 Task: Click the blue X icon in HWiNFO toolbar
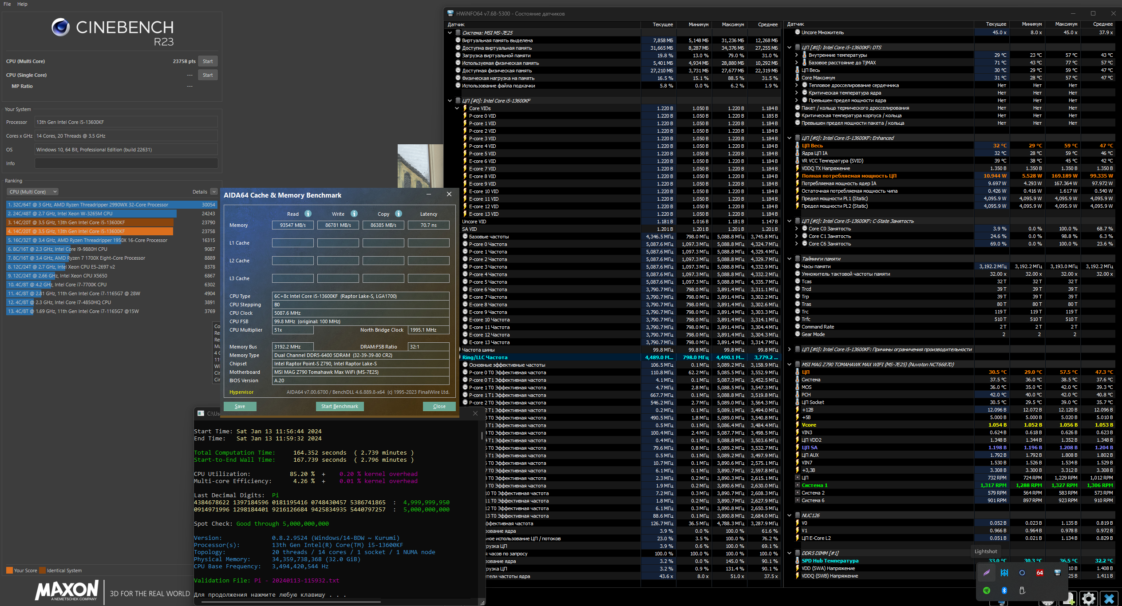1109,598
